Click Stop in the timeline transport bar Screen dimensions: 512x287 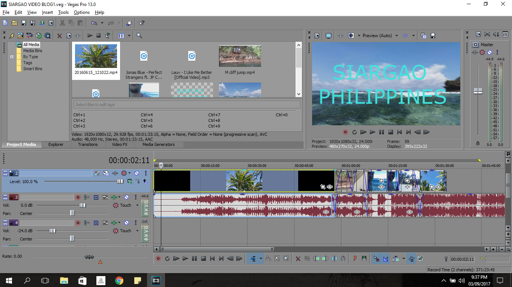pos(203,258)
